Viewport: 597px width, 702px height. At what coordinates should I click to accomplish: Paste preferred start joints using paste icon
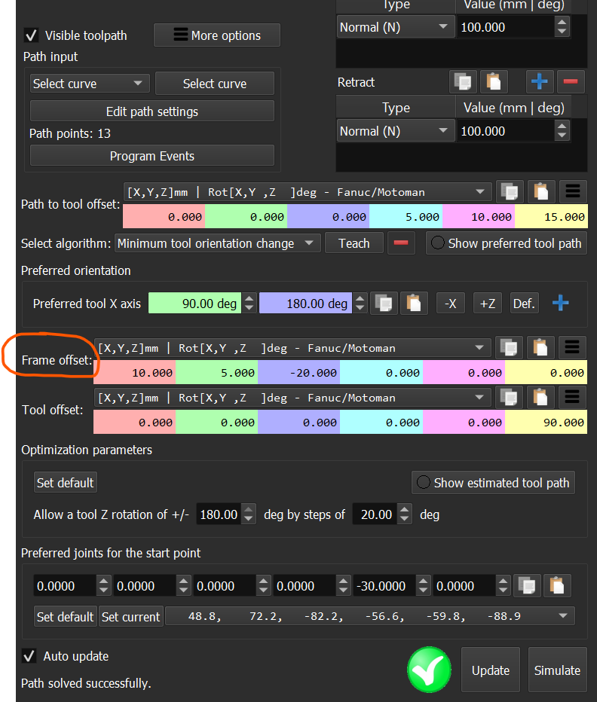[557, 585]
